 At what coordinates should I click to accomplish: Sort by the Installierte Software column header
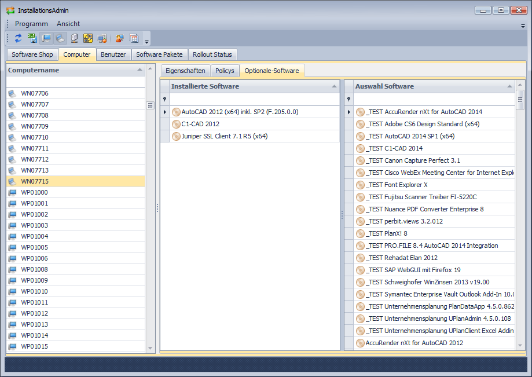pyautogui.click(x=249, y=86)
